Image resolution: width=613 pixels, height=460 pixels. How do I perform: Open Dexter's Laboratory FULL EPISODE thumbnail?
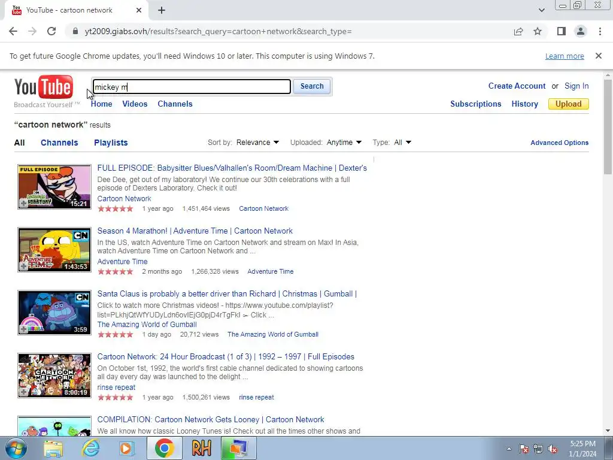pyautogui.click(x=54, y=187)
